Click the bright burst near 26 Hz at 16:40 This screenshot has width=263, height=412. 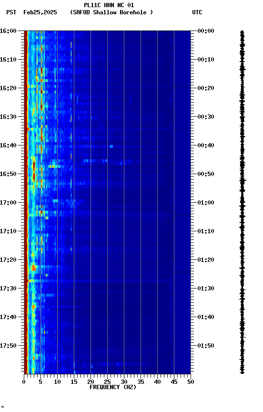pos(111,146)
